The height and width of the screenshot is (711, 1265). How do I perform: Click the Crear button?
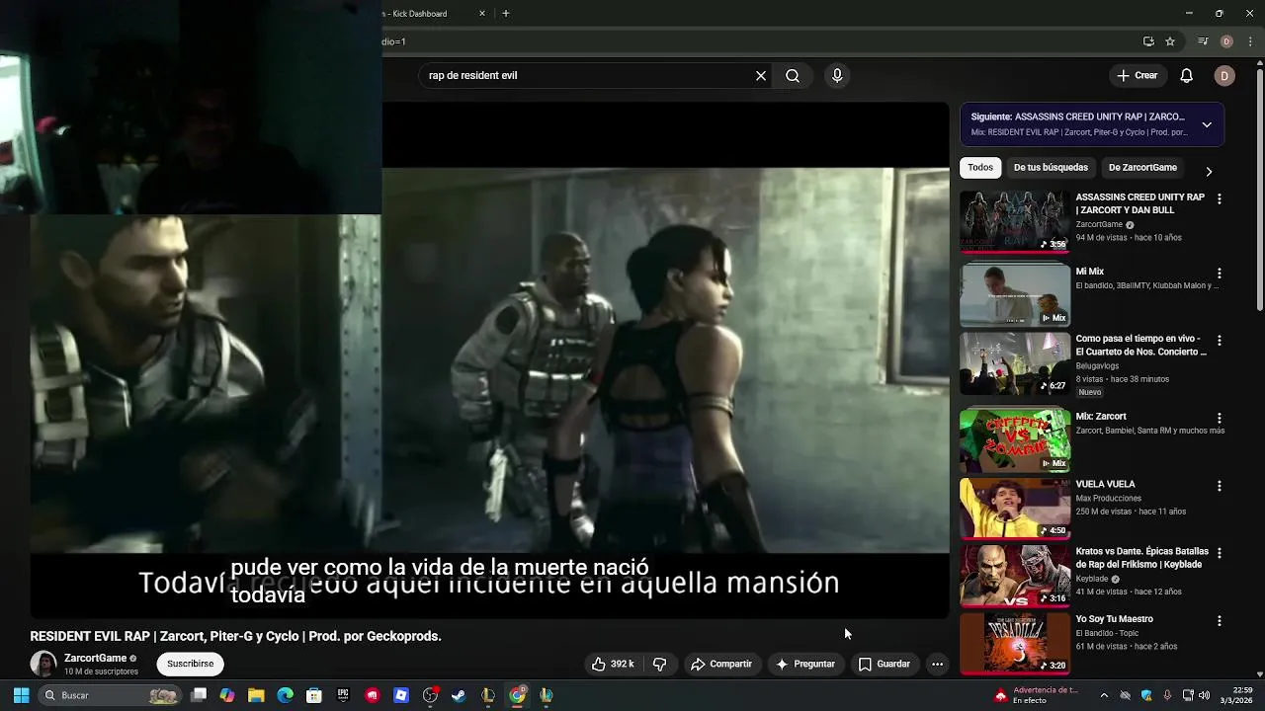[1137, 75]
